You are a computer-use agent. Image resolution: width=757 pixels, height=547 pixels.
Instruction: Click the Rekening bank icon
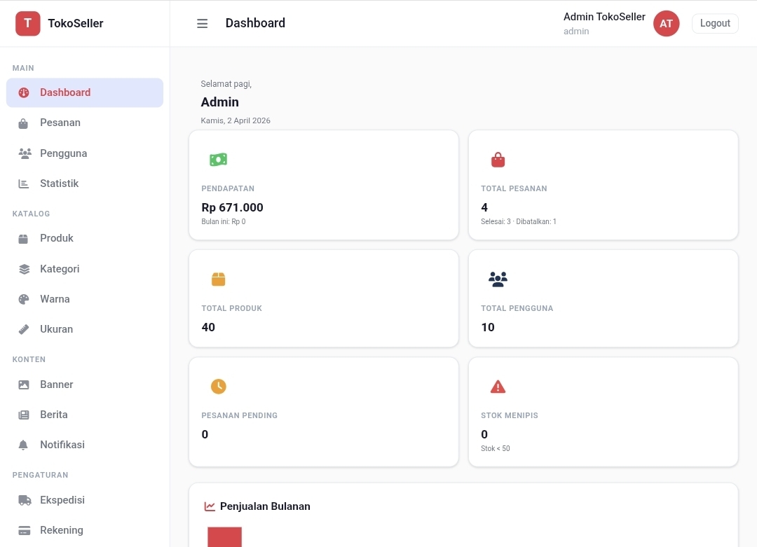click(23, 530)
